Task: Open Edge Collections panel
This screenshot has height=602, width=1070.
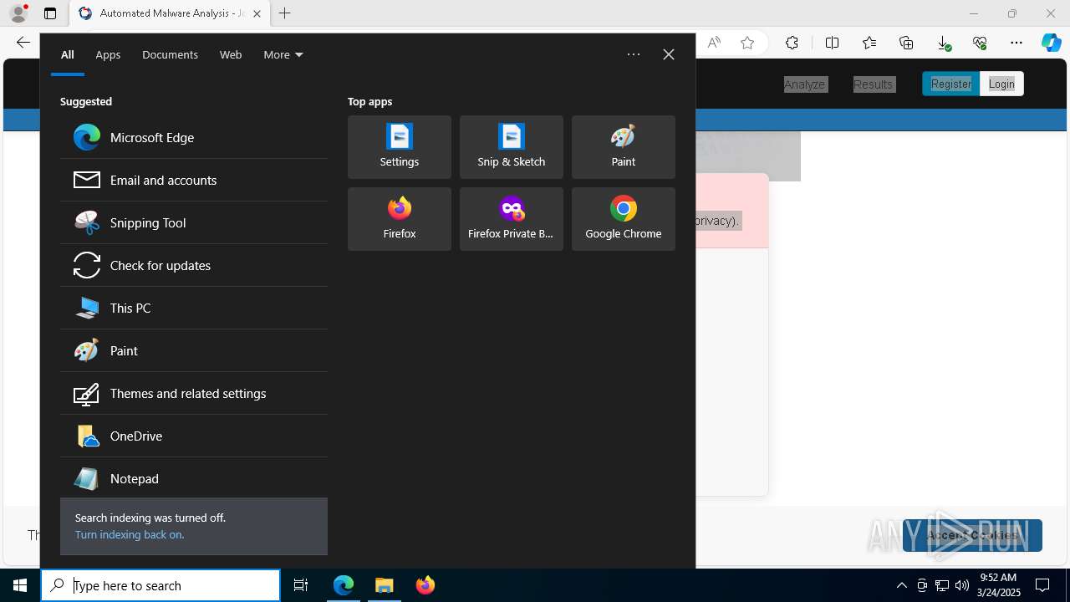Action: [906, 43]
